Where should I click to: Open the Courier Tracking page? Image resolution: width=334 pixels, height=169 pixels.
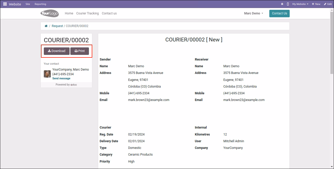[87, 13]
